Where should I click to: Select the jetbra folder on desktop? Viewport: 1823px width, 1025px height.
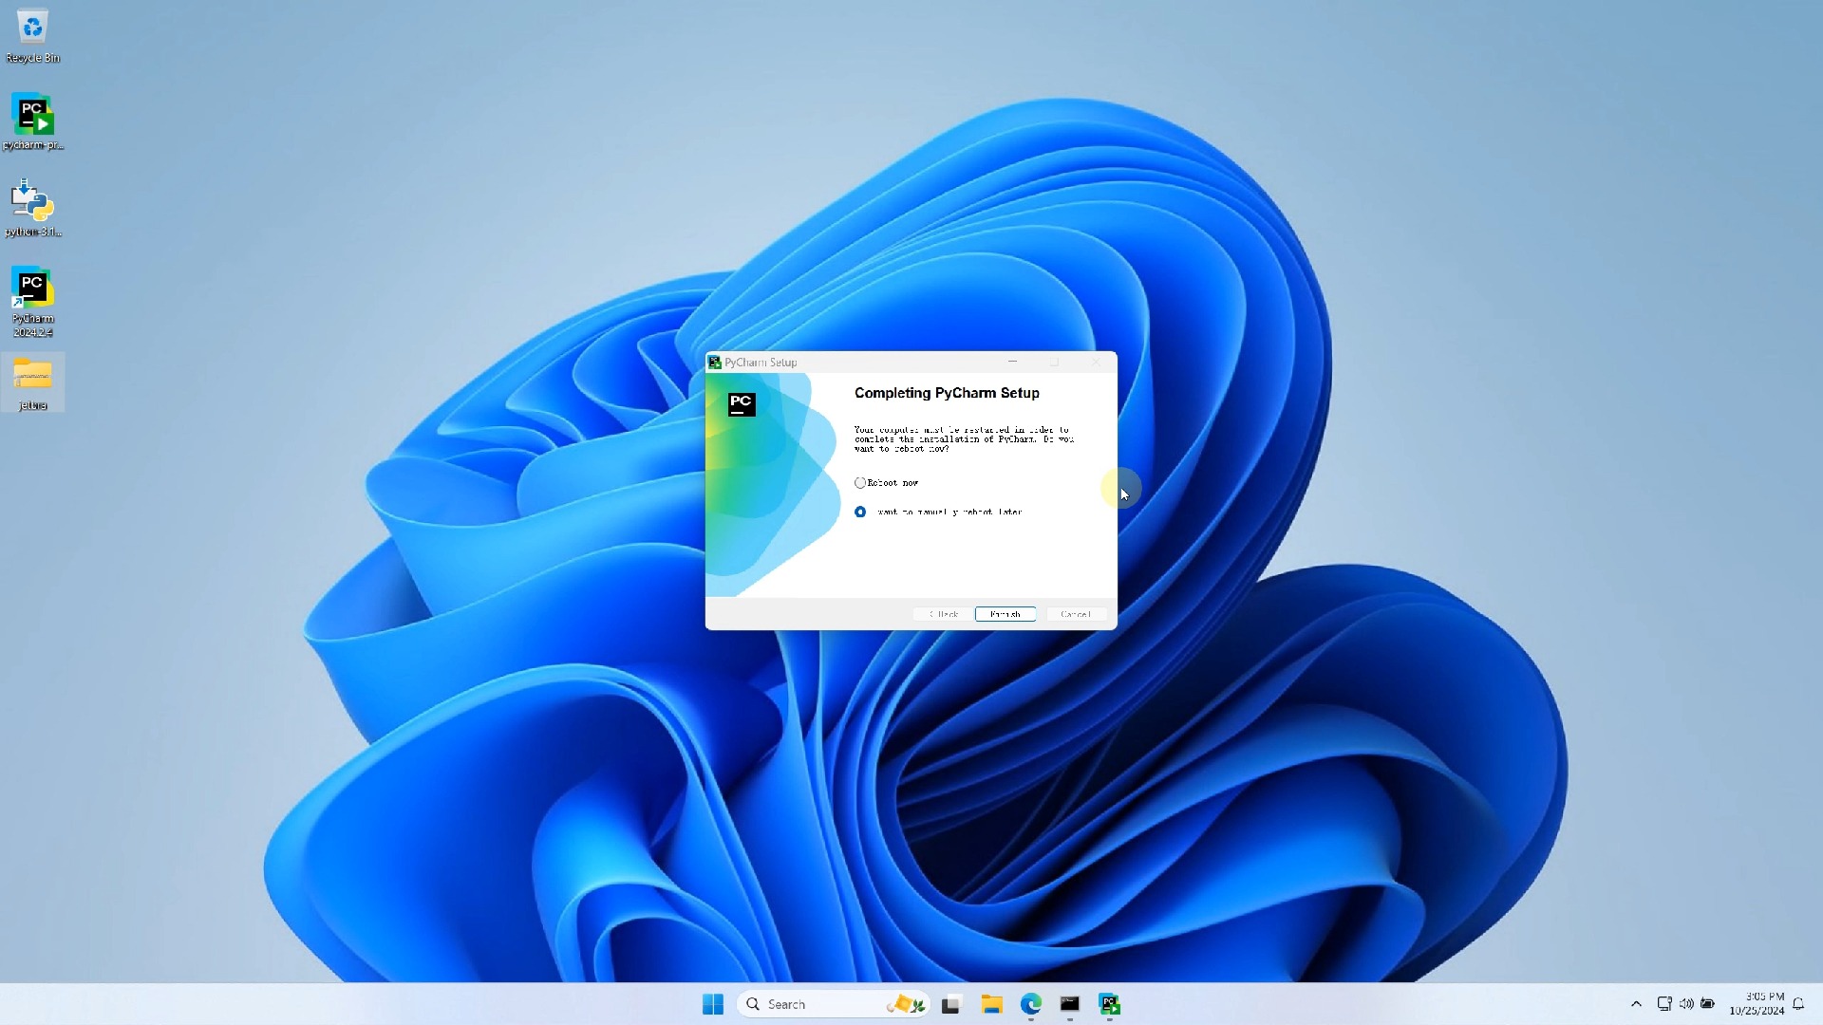click(32, 382)
